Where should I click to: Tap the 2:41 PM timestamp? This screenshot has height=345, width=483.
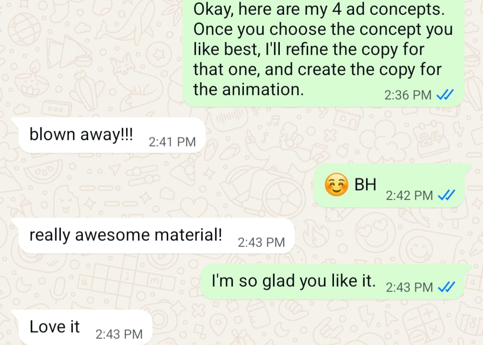tap(172, 142)
